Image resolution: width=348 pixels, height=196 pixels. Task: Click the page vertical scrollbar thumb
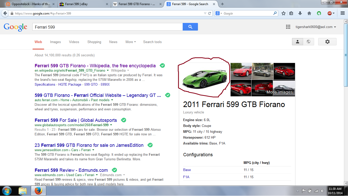pyautogui.click(x=346, y=55)
